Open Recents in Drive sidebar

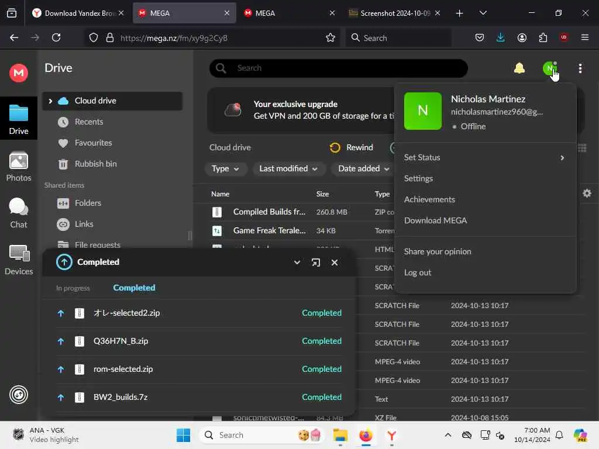(89, 122)
